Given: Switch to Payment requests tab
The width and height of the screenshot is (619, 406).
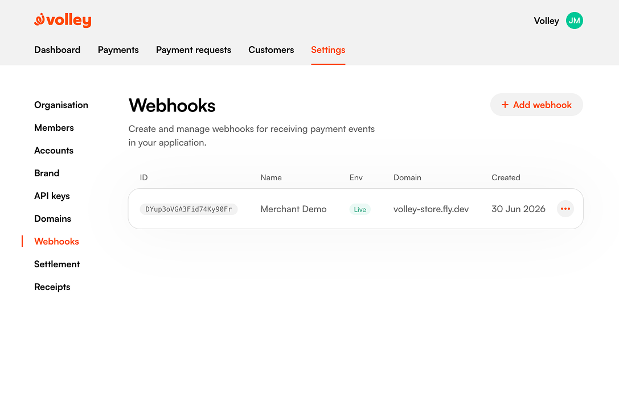Looking at the screenshot, I should click(194, 50).
